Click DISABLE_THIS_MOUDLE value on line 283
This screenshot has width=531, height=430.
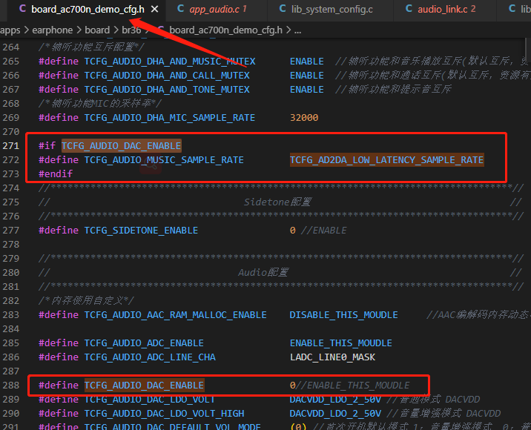coord(343,315)
